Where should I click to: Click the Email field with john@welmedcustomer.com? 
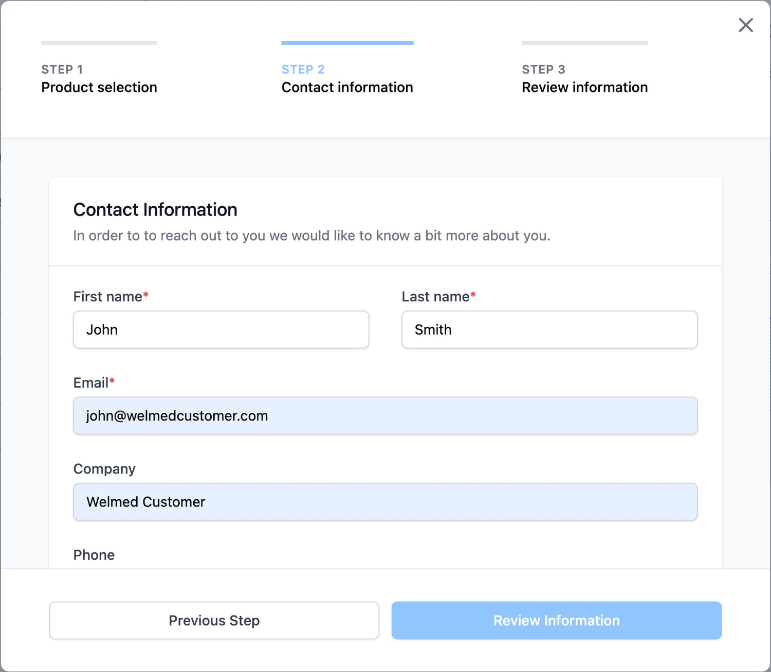click(x=385, y=415)
